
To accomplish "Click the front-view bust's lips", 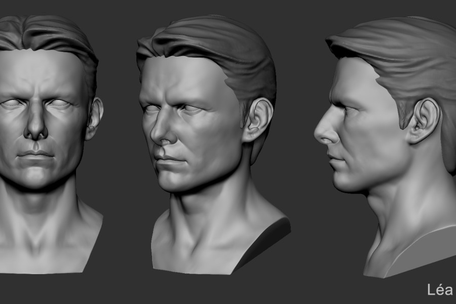I will pyautogui.click(x=35, y=155).
